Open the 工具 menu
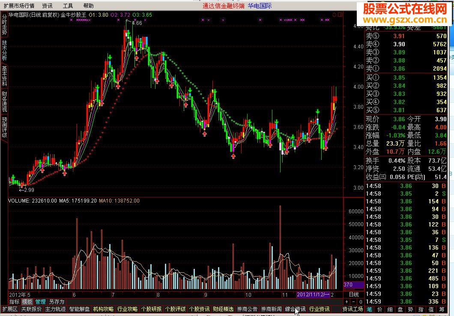454x316 pixels. (x=68, y=6)
